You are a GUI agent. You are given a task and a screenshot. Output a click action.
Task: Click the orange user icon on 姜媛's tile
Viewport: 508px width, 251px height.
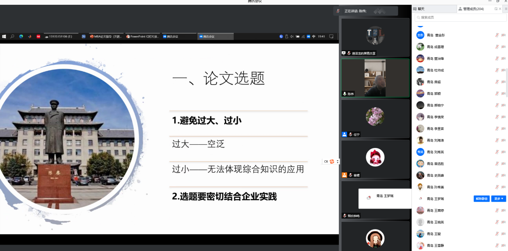(x=344, y=175)
